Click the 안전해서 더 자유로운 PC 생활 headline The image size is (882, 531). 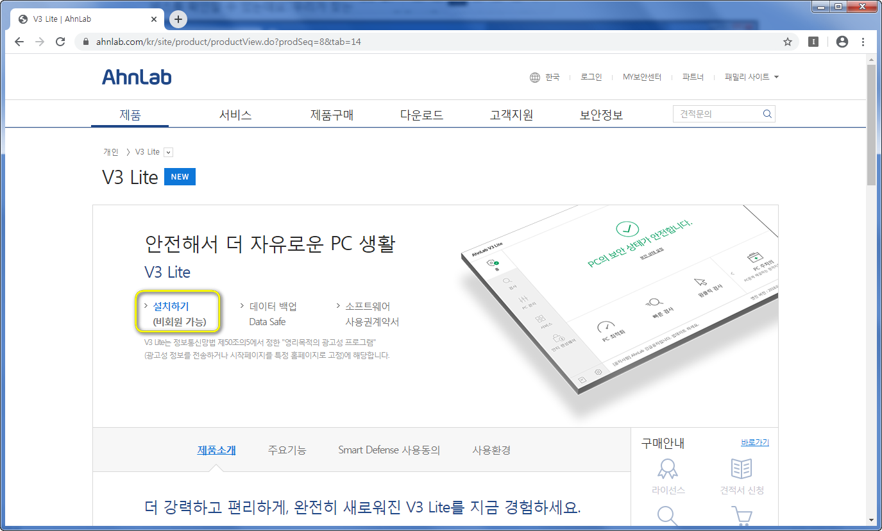click(270, 244)
